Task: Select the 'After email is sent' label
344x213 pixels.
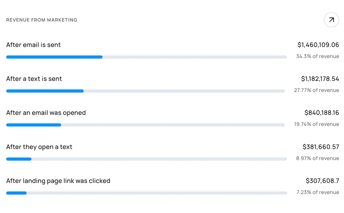Action: pos(33,45)
